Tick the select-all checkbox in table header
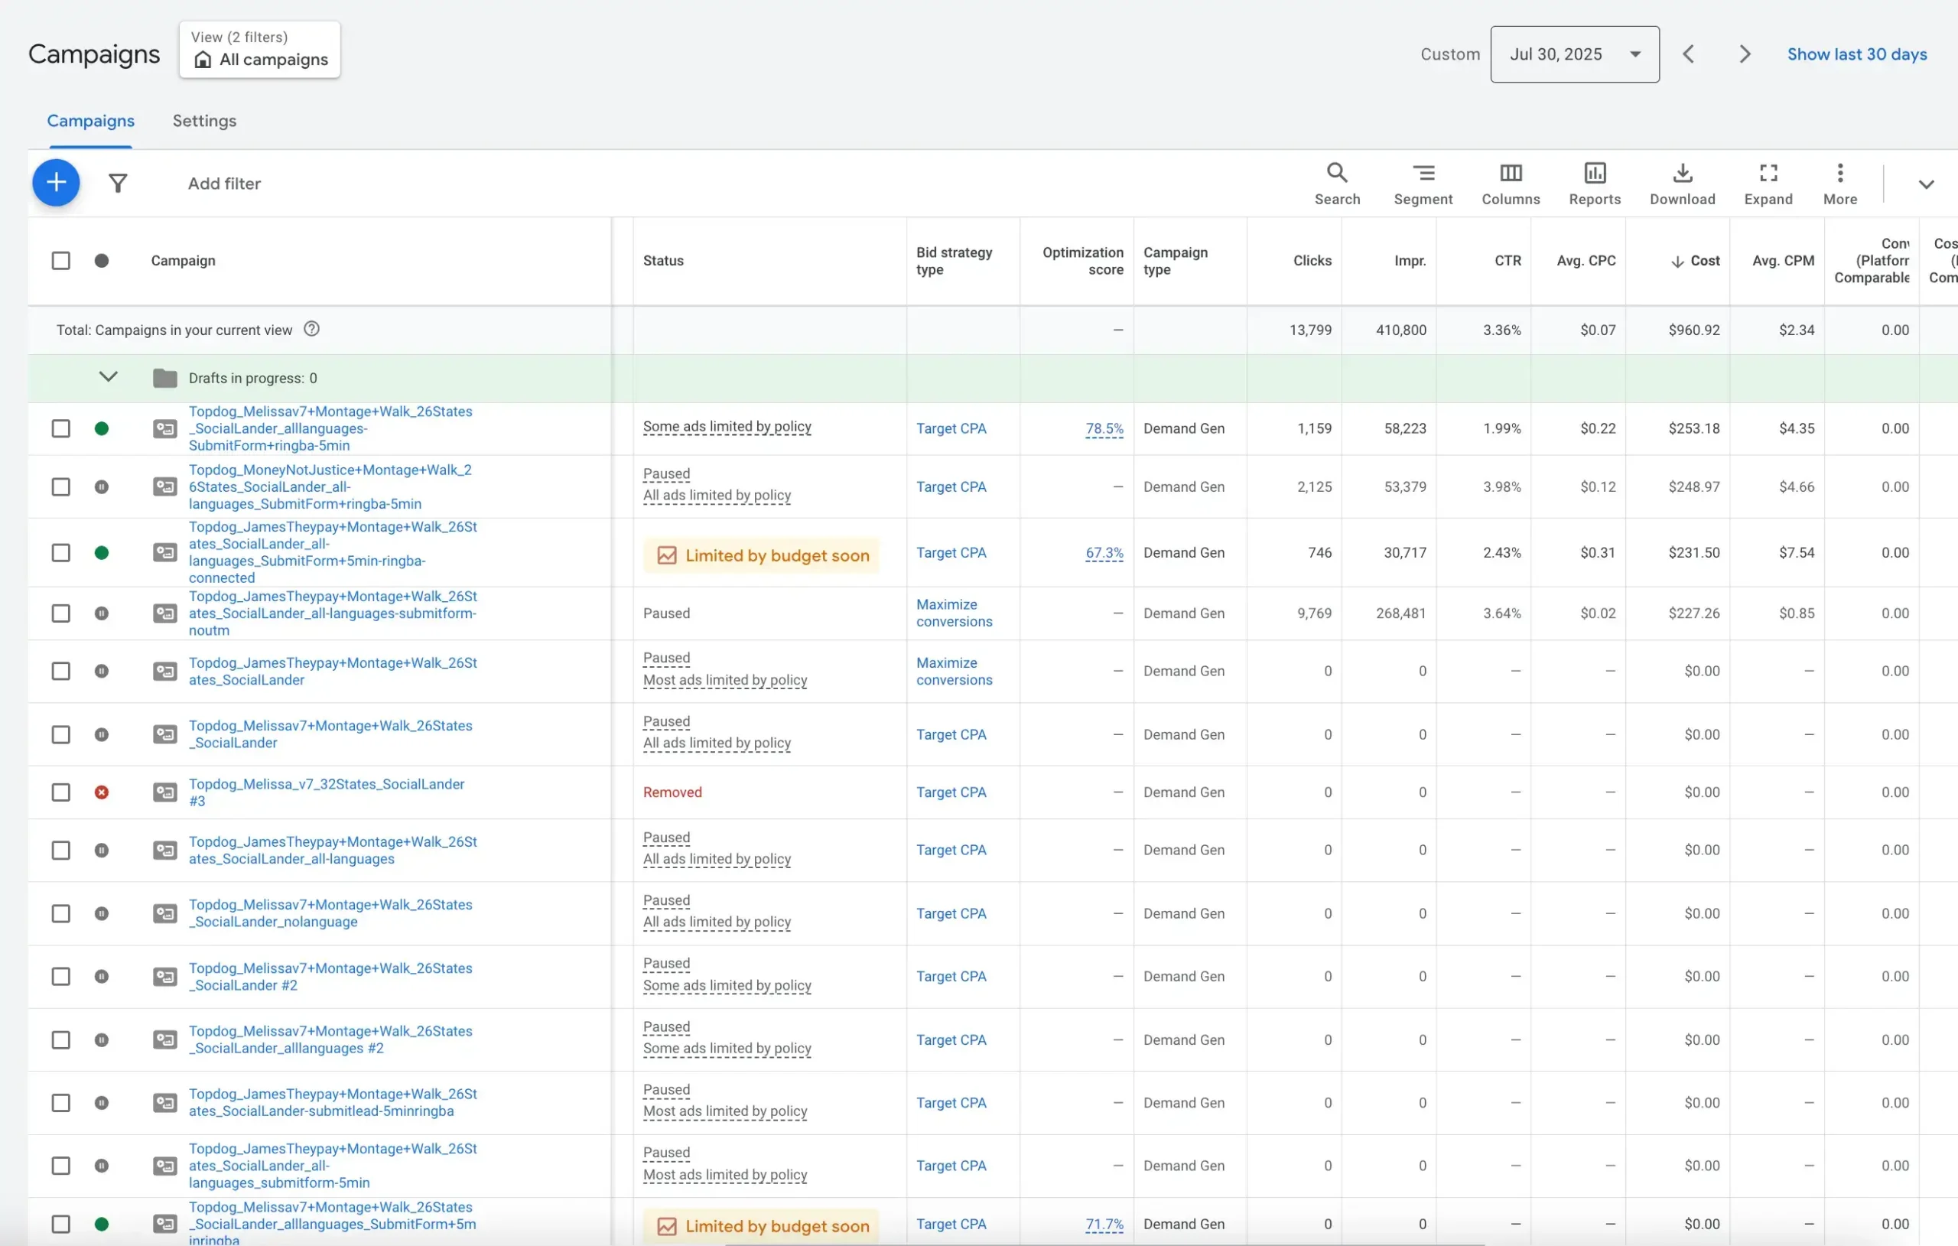Viewport: 1958px width, 1246px height. [x=61, y=261]
